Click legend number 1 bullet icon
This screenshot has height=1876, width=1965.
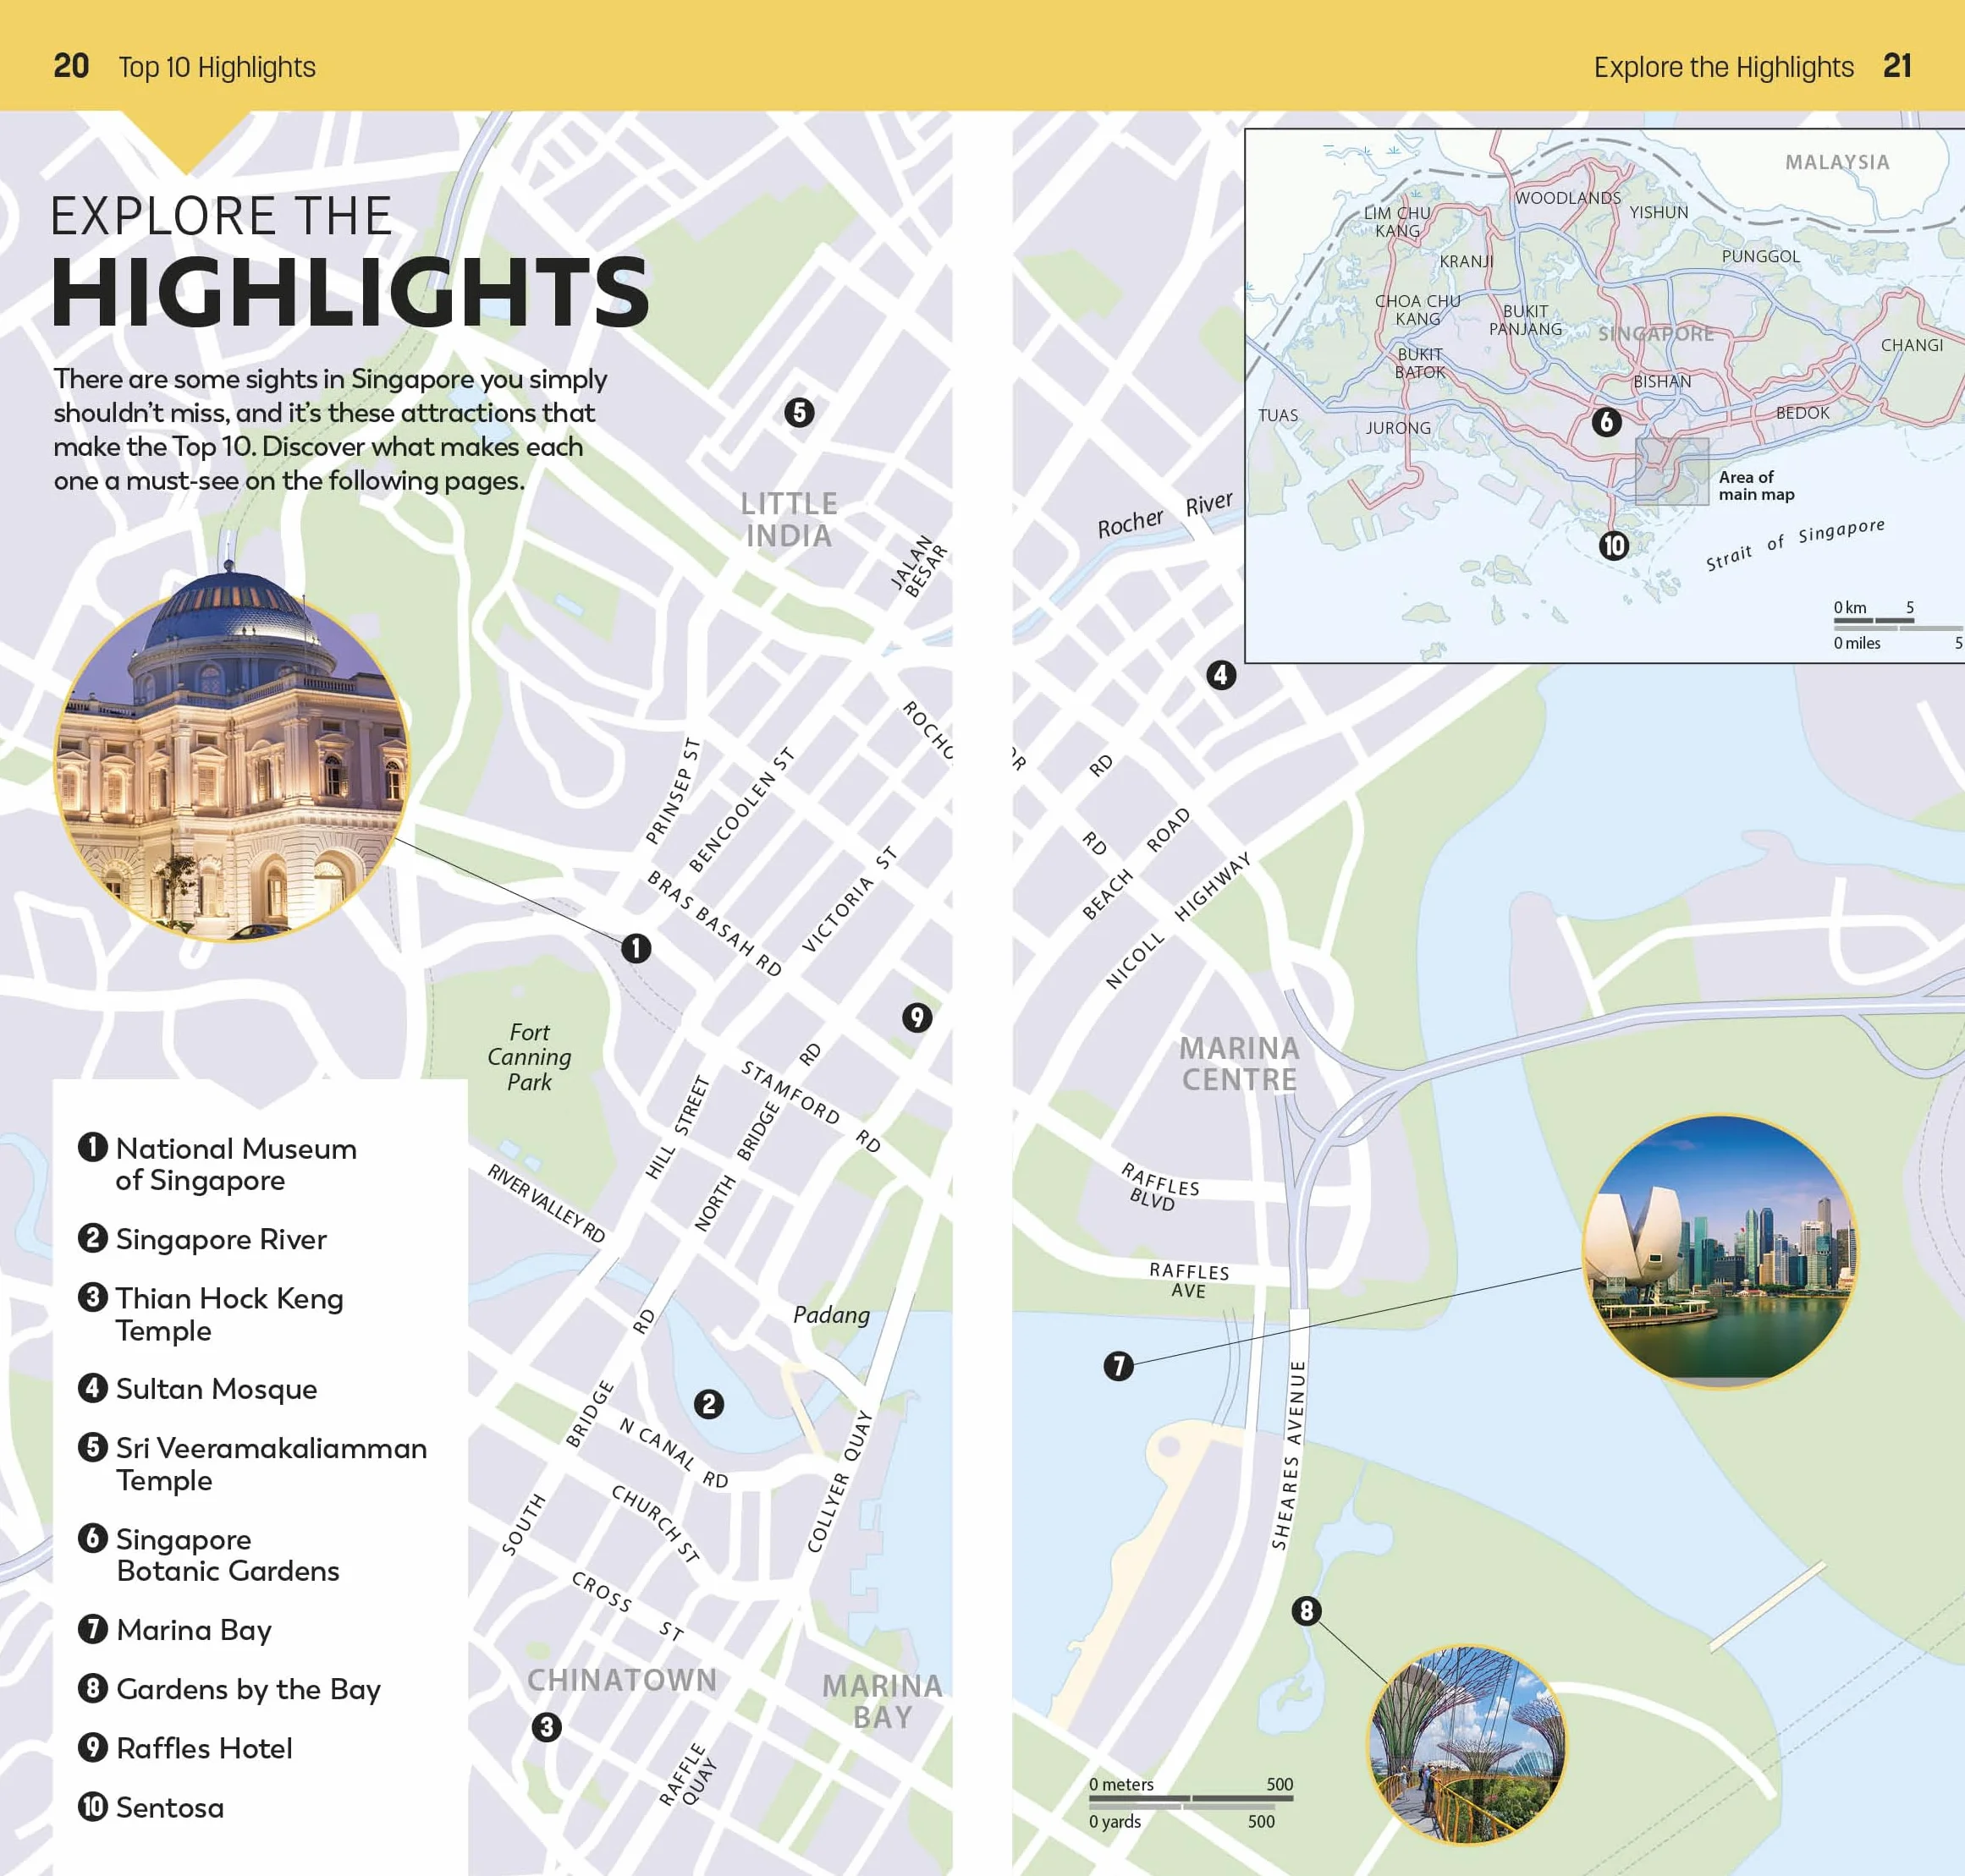pyautogui.click(x=93, y=1147)
